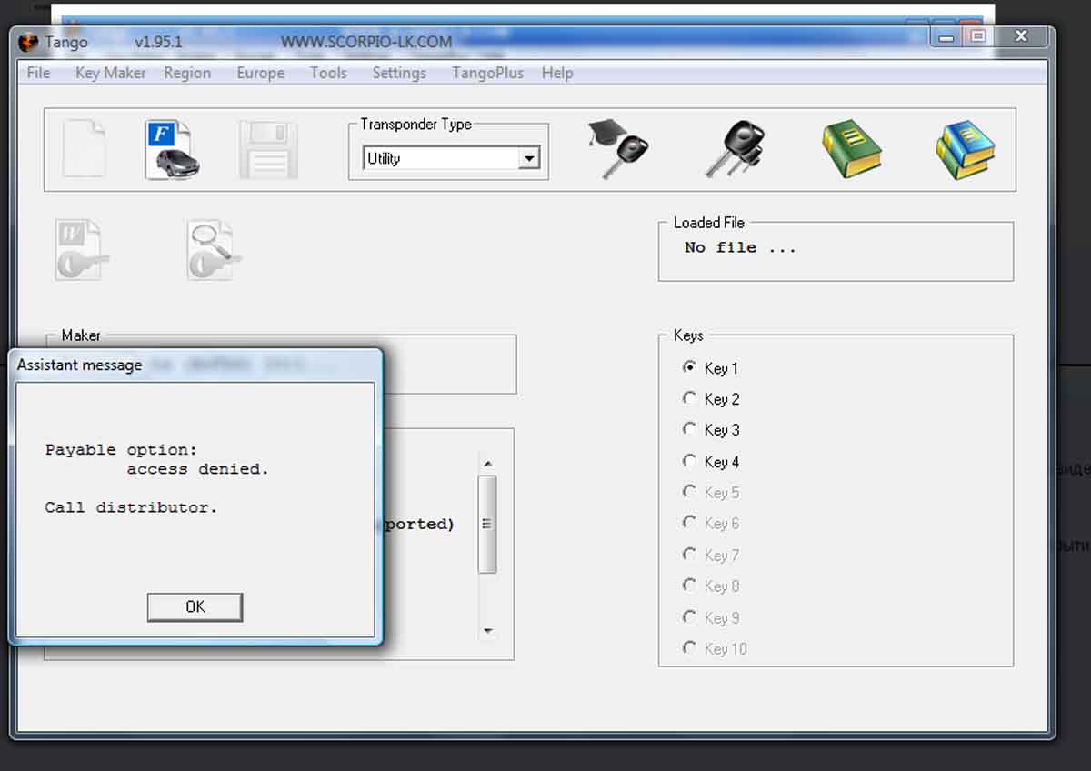
Task: Click OK in Assistant message dialog
Action: (x=195, y=606)
